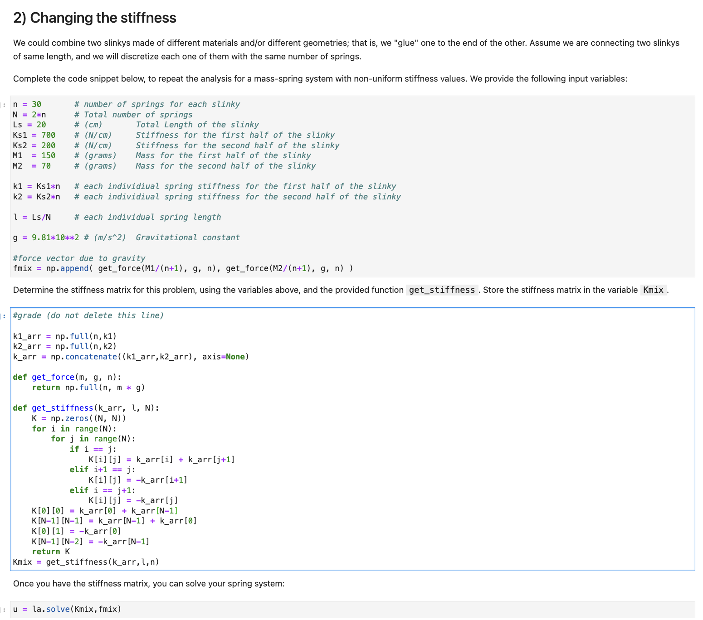Click the 'return K' statement
The image size is (703, 620).
[50, 551]
